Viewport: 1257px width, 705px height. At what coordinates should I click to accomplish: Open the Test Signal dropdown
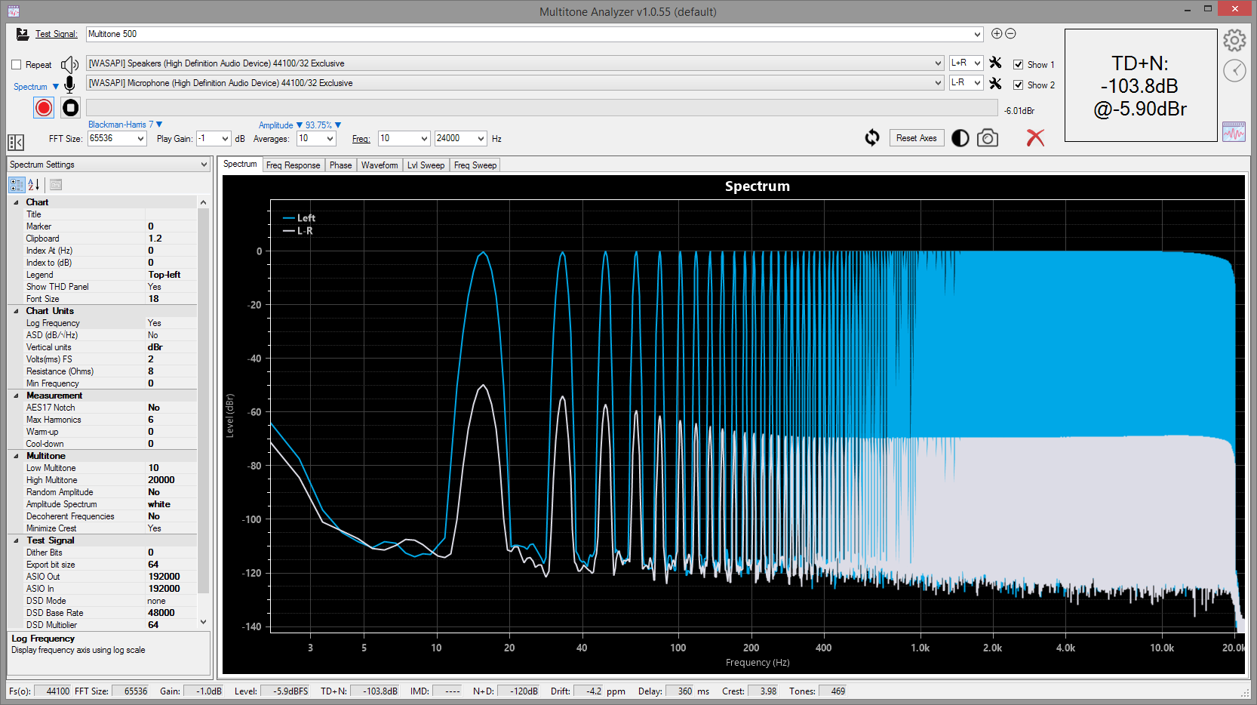(977, 34)
